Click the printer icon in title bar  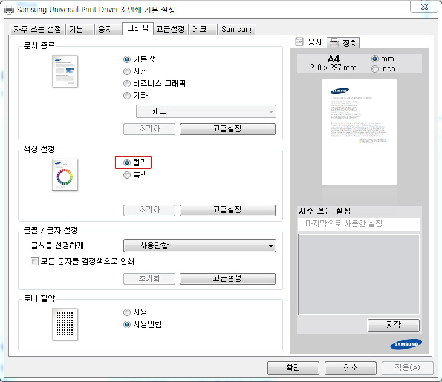(8, 10)
